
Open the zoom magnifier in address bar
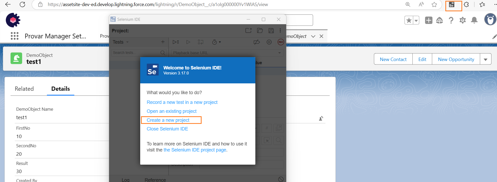click(408, 4)
